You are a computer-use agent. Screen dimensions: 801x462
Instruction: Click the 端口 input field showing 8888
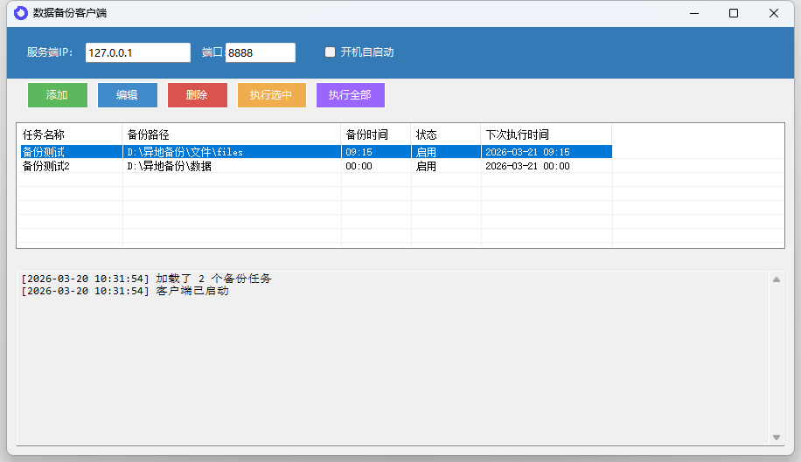click(260, 52)
